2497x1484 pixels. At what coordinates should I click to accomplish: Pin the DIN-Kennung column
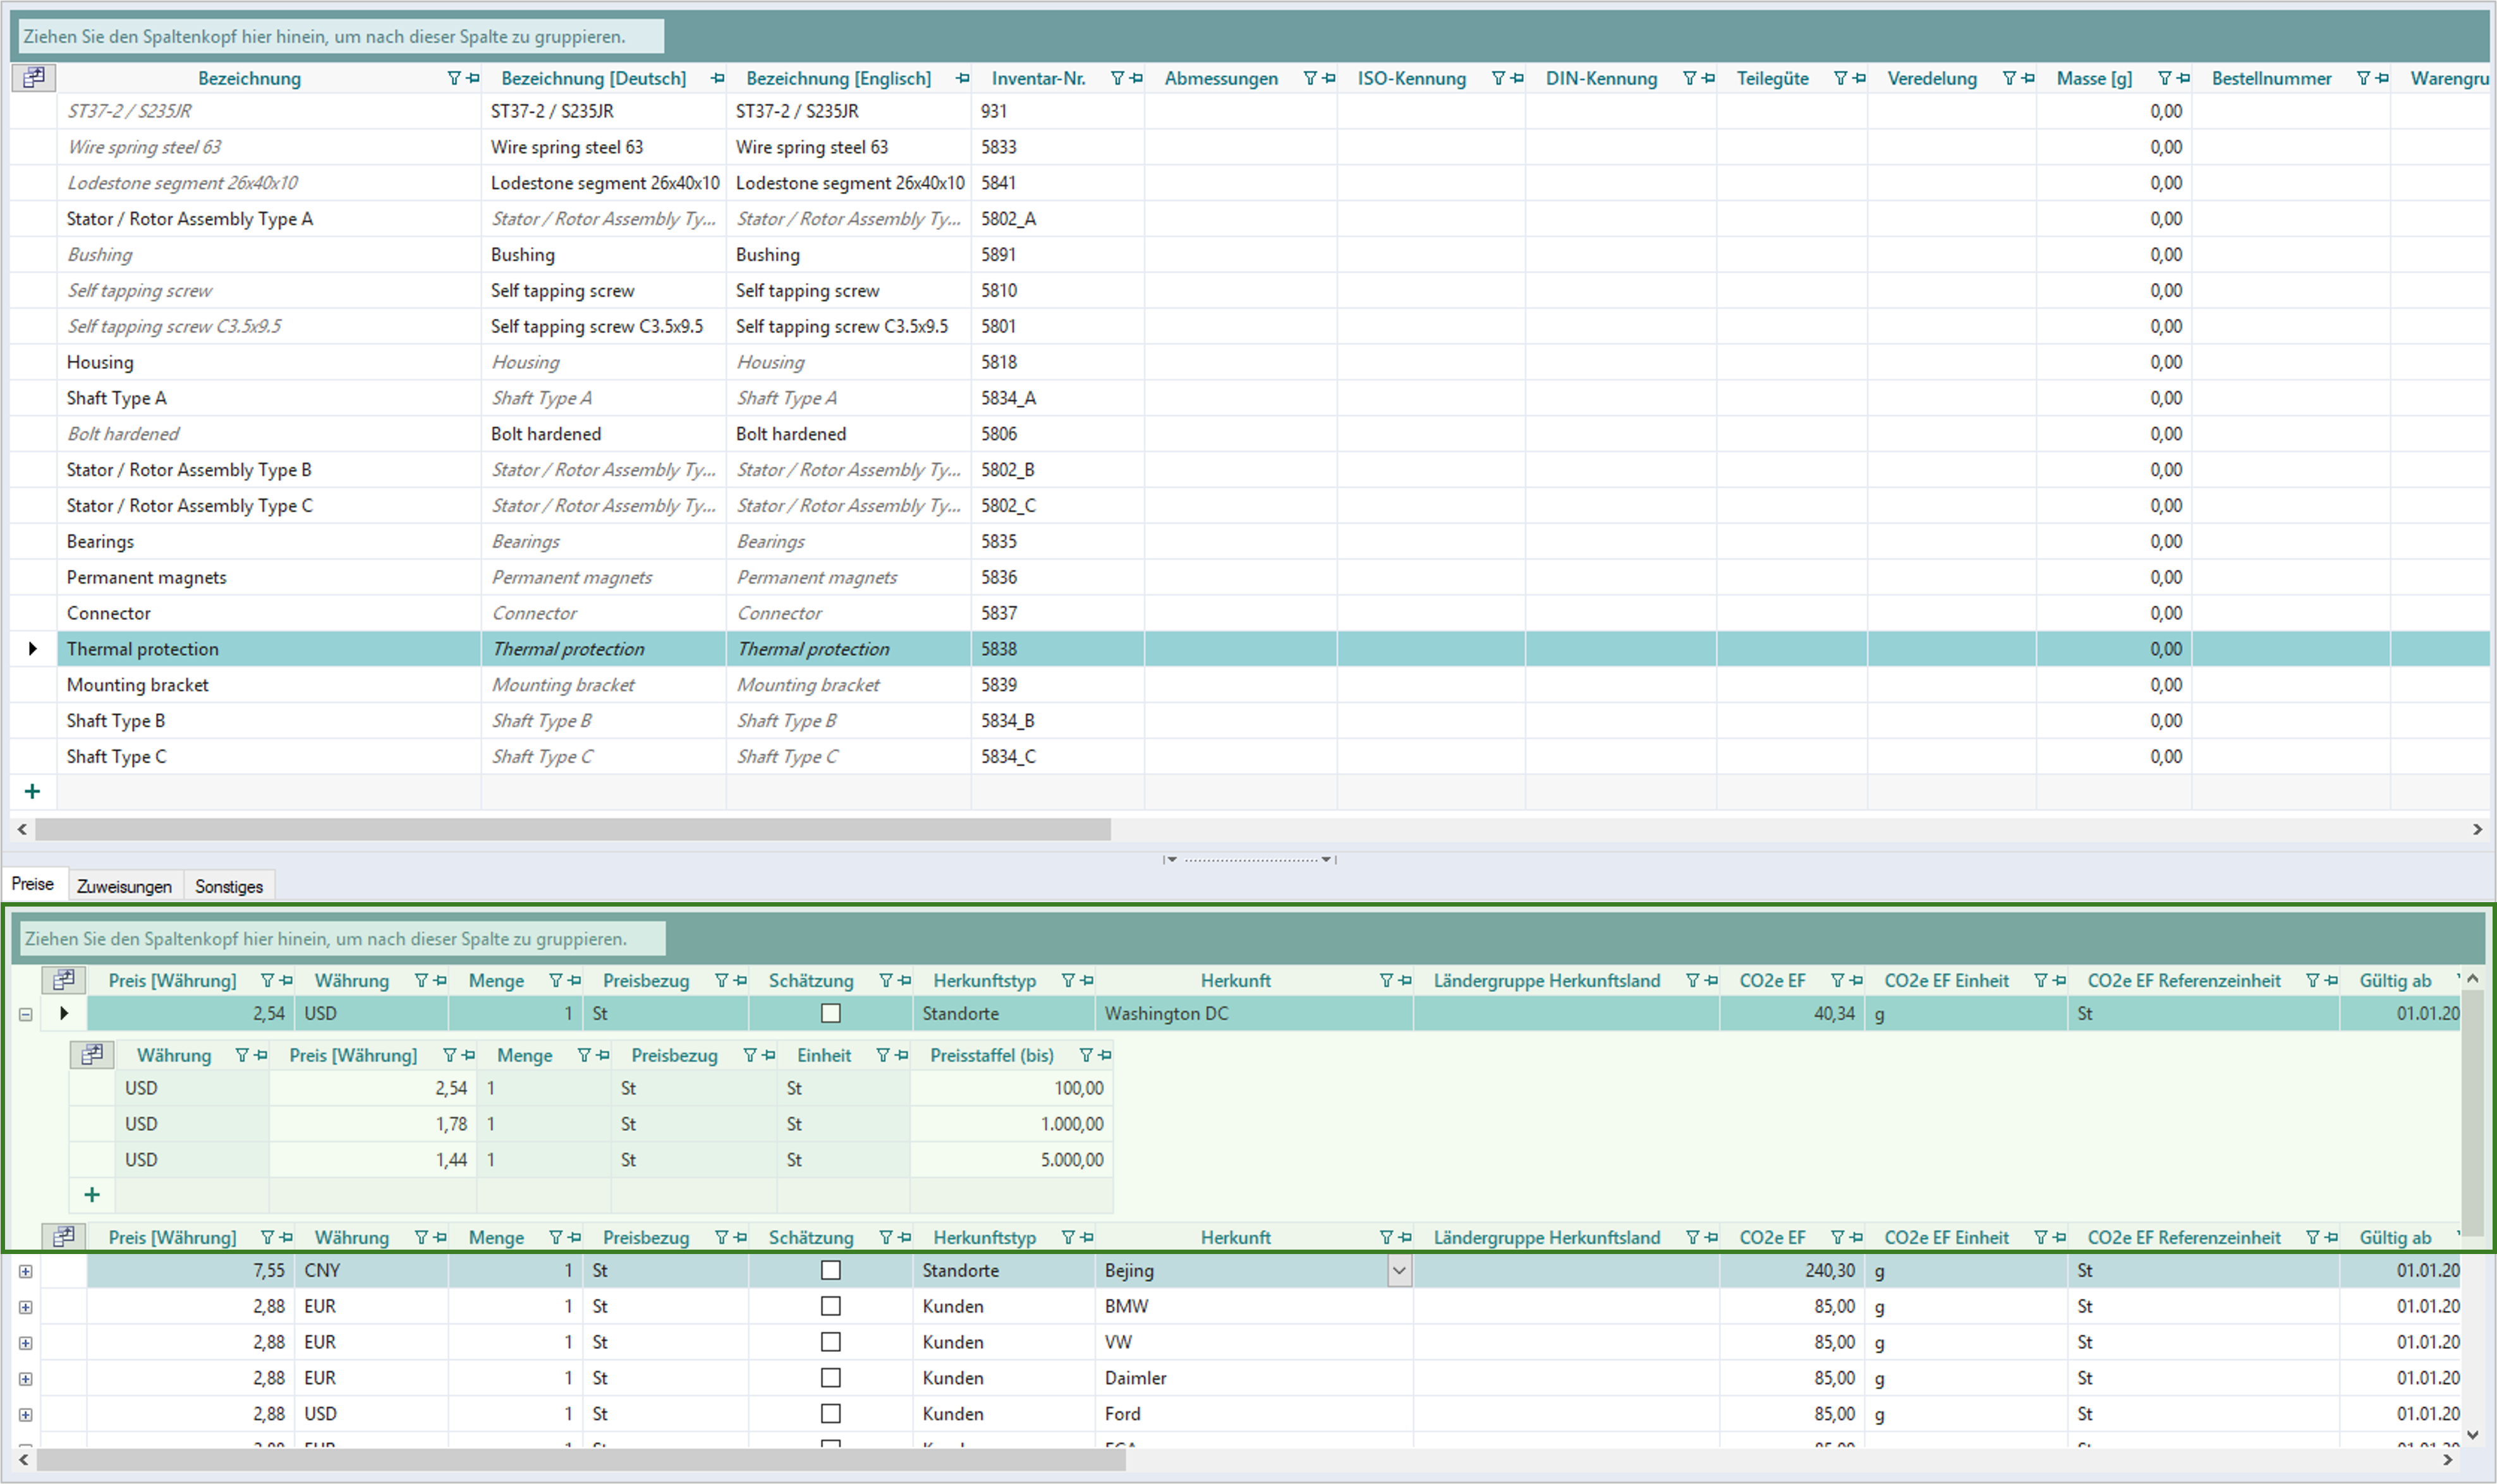(1708, 78)
